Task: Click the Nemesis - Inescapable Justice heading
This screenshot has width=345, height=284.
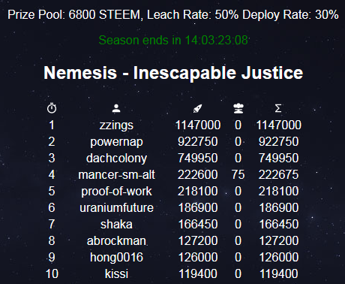Action: point(173,73)
